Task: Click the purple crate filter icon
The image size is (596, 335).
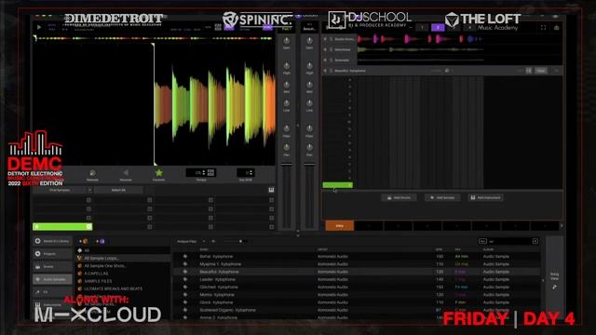Action: [102, 241]
